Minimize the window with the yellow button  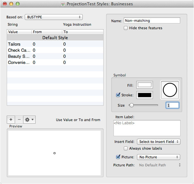(x=11, y=4)
